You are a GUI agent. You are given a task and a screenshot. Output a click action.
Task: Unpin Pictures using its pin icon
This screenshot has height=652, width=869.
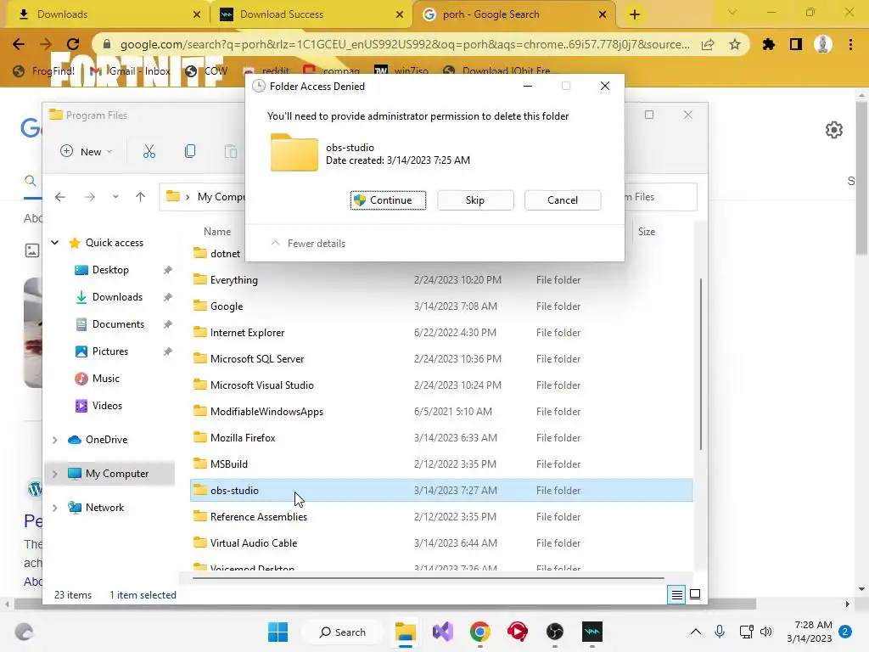[167, 351]
